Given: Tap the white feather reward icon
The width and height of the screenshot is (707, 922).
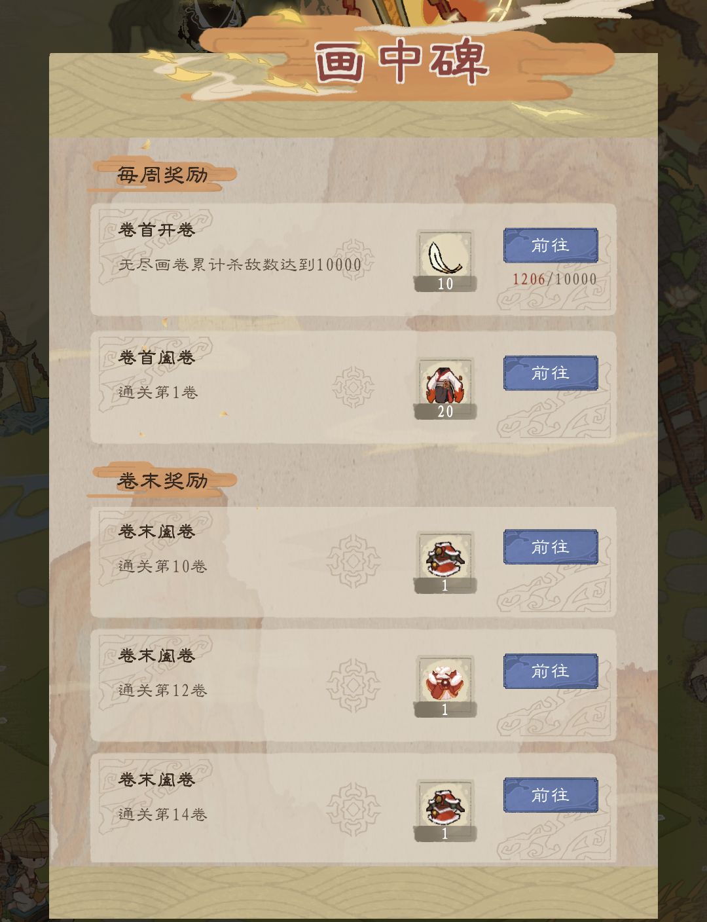Looking at the screenshot, I should point(445,260).
